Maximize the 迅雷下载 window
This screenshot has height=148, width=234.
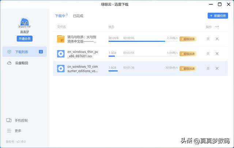pos(220,4)
